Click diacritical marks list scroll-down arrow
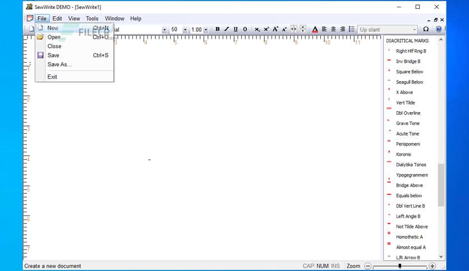The image size is (469, 271). click(x=441, y=256)
